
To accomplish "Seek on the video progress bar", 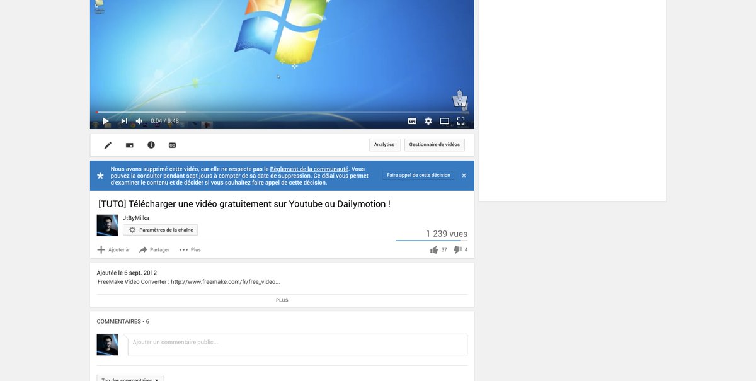I will point(282,112).
